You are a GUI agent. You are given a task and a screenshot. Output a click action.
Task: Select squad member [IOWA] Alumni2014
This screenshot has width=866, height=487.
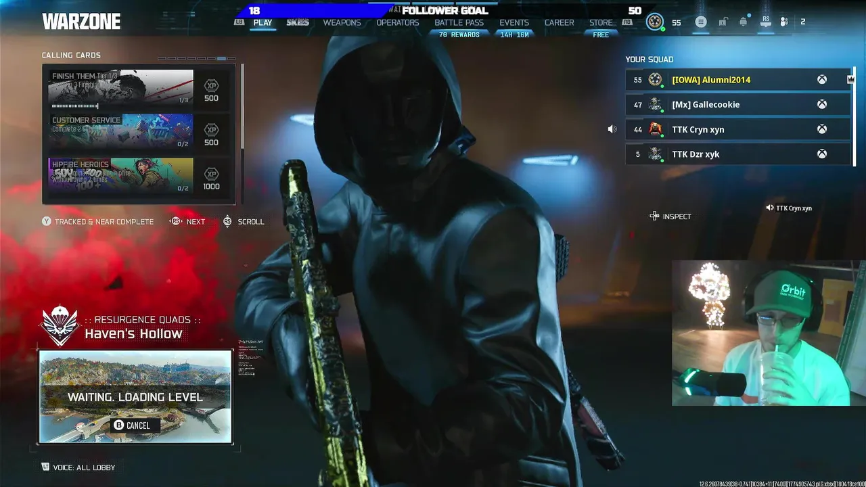pos(737,80)
